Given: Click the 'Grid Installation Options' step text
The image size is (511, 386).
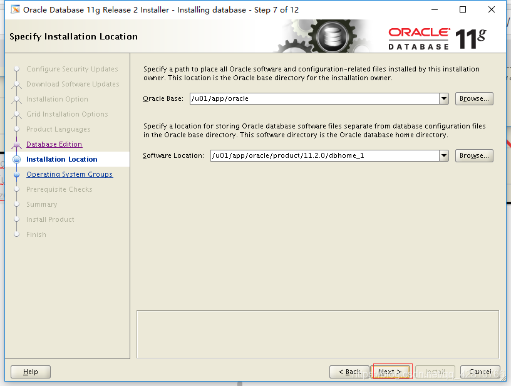Looking at the screenshot, I should point(67,114).
